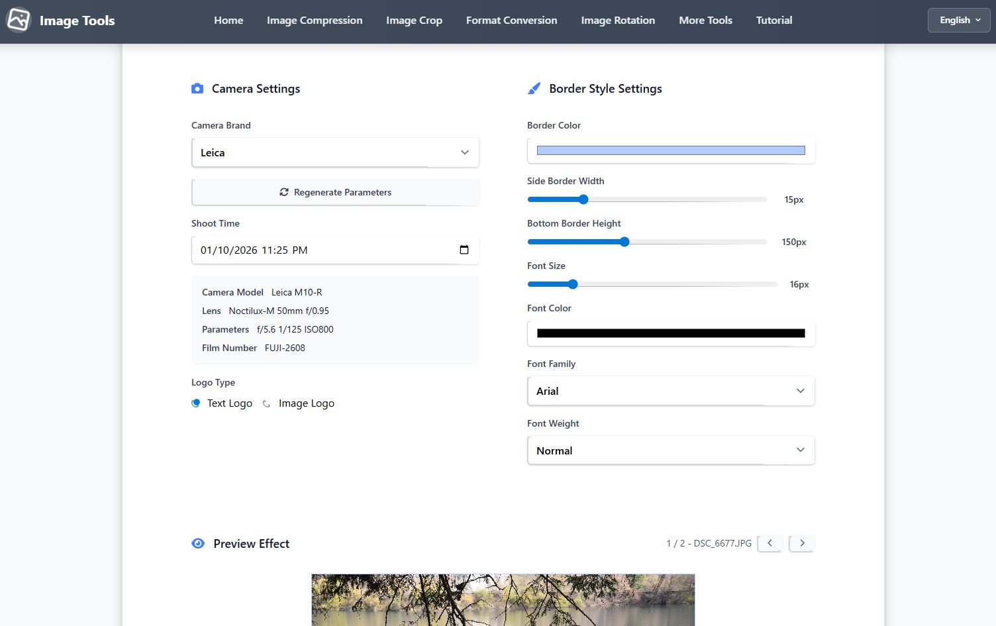Click the '1 / 2 - DSC_6677.JPG' file label
Screen dimensions: 996x626
click(709, 543)
